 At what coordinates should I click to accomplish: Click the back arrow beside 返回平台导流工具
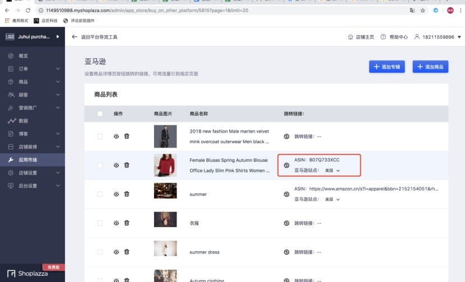[x=75, y=37]
